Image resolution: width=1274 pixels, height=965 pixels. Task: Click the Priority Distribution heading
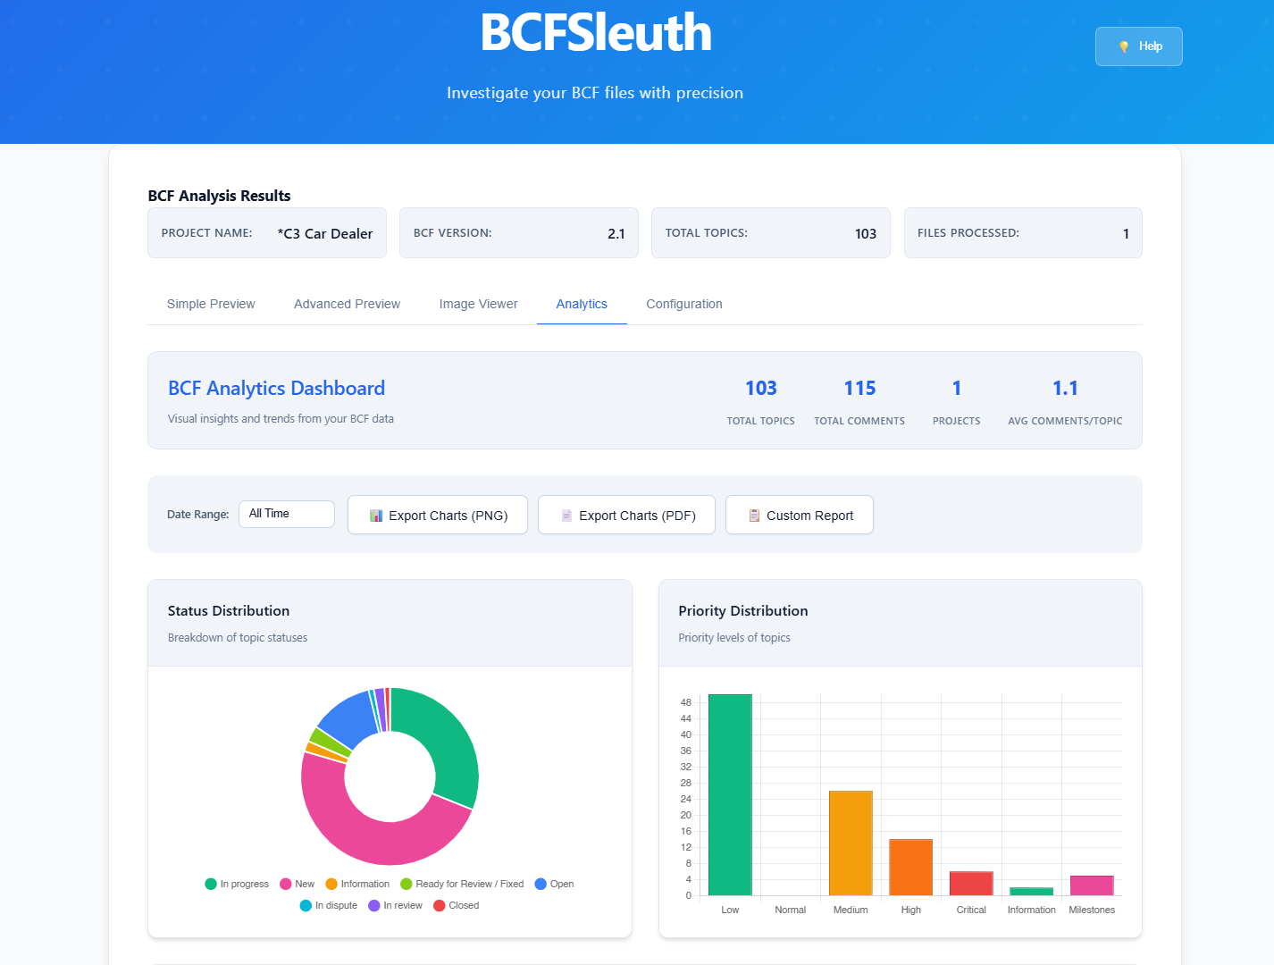pos(742,611)
